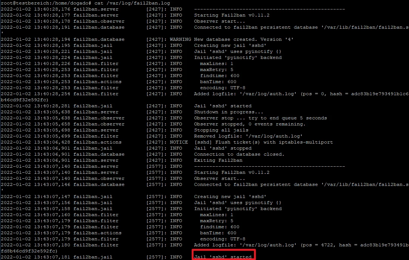Viewport: 409px width, 260px height.
Task: Select timestamp 13:40:28,224
Action: pyautogui.click(x=52, y=57)
